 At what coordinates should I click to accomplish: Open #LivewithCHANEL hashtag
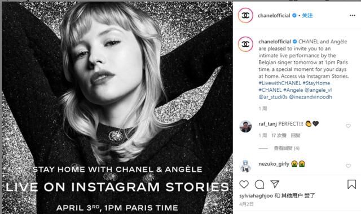tap(280, 83)
